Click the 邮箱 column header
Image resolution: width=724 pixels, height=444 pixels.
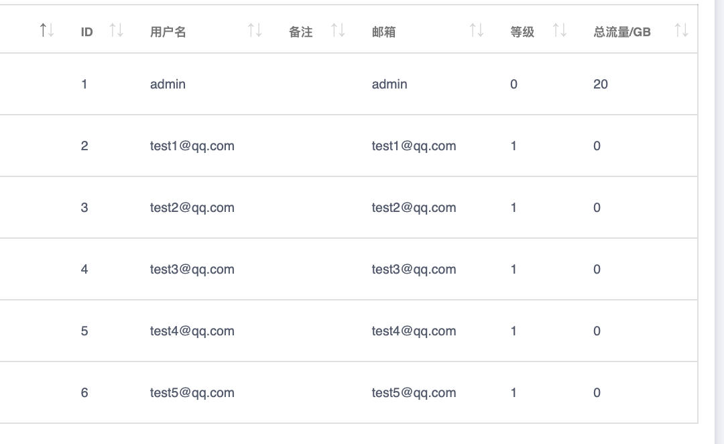[383, 32]
